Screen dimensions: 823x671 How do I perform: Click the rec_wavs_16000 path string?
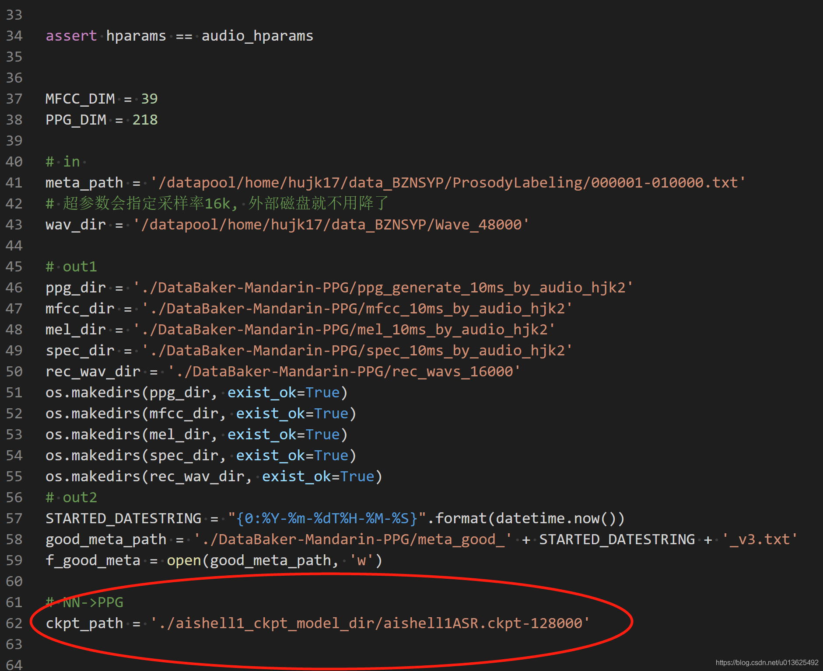[x=344, y=372]
